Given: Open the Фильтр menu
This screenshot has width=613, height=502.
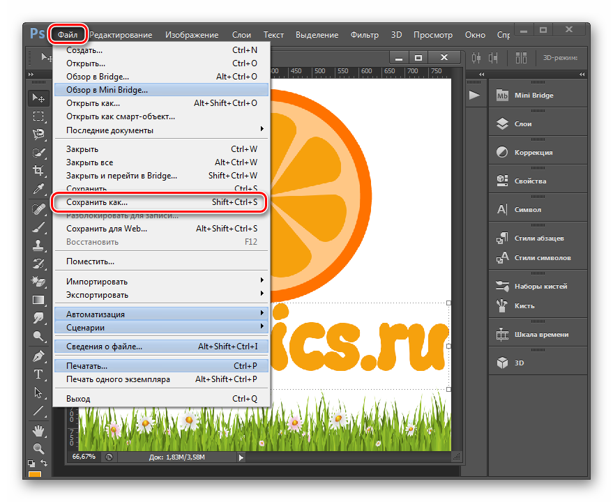Looking at the screenshot, I should coord(364,35).
